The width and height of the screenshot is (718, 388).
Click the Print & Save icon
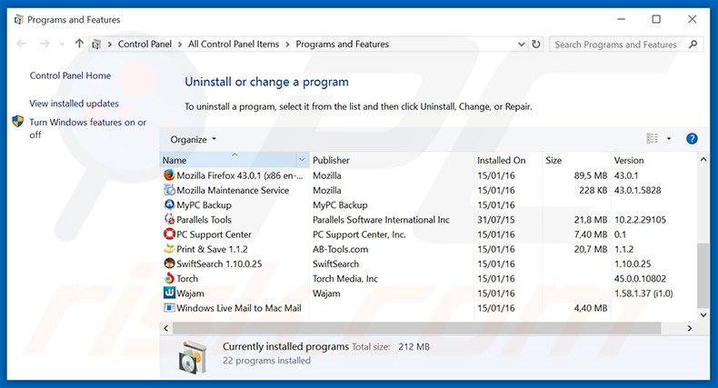169,248
